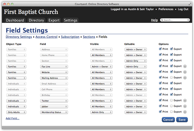
Task: Go to the Access Control link
Action: (x=46, y=37)
